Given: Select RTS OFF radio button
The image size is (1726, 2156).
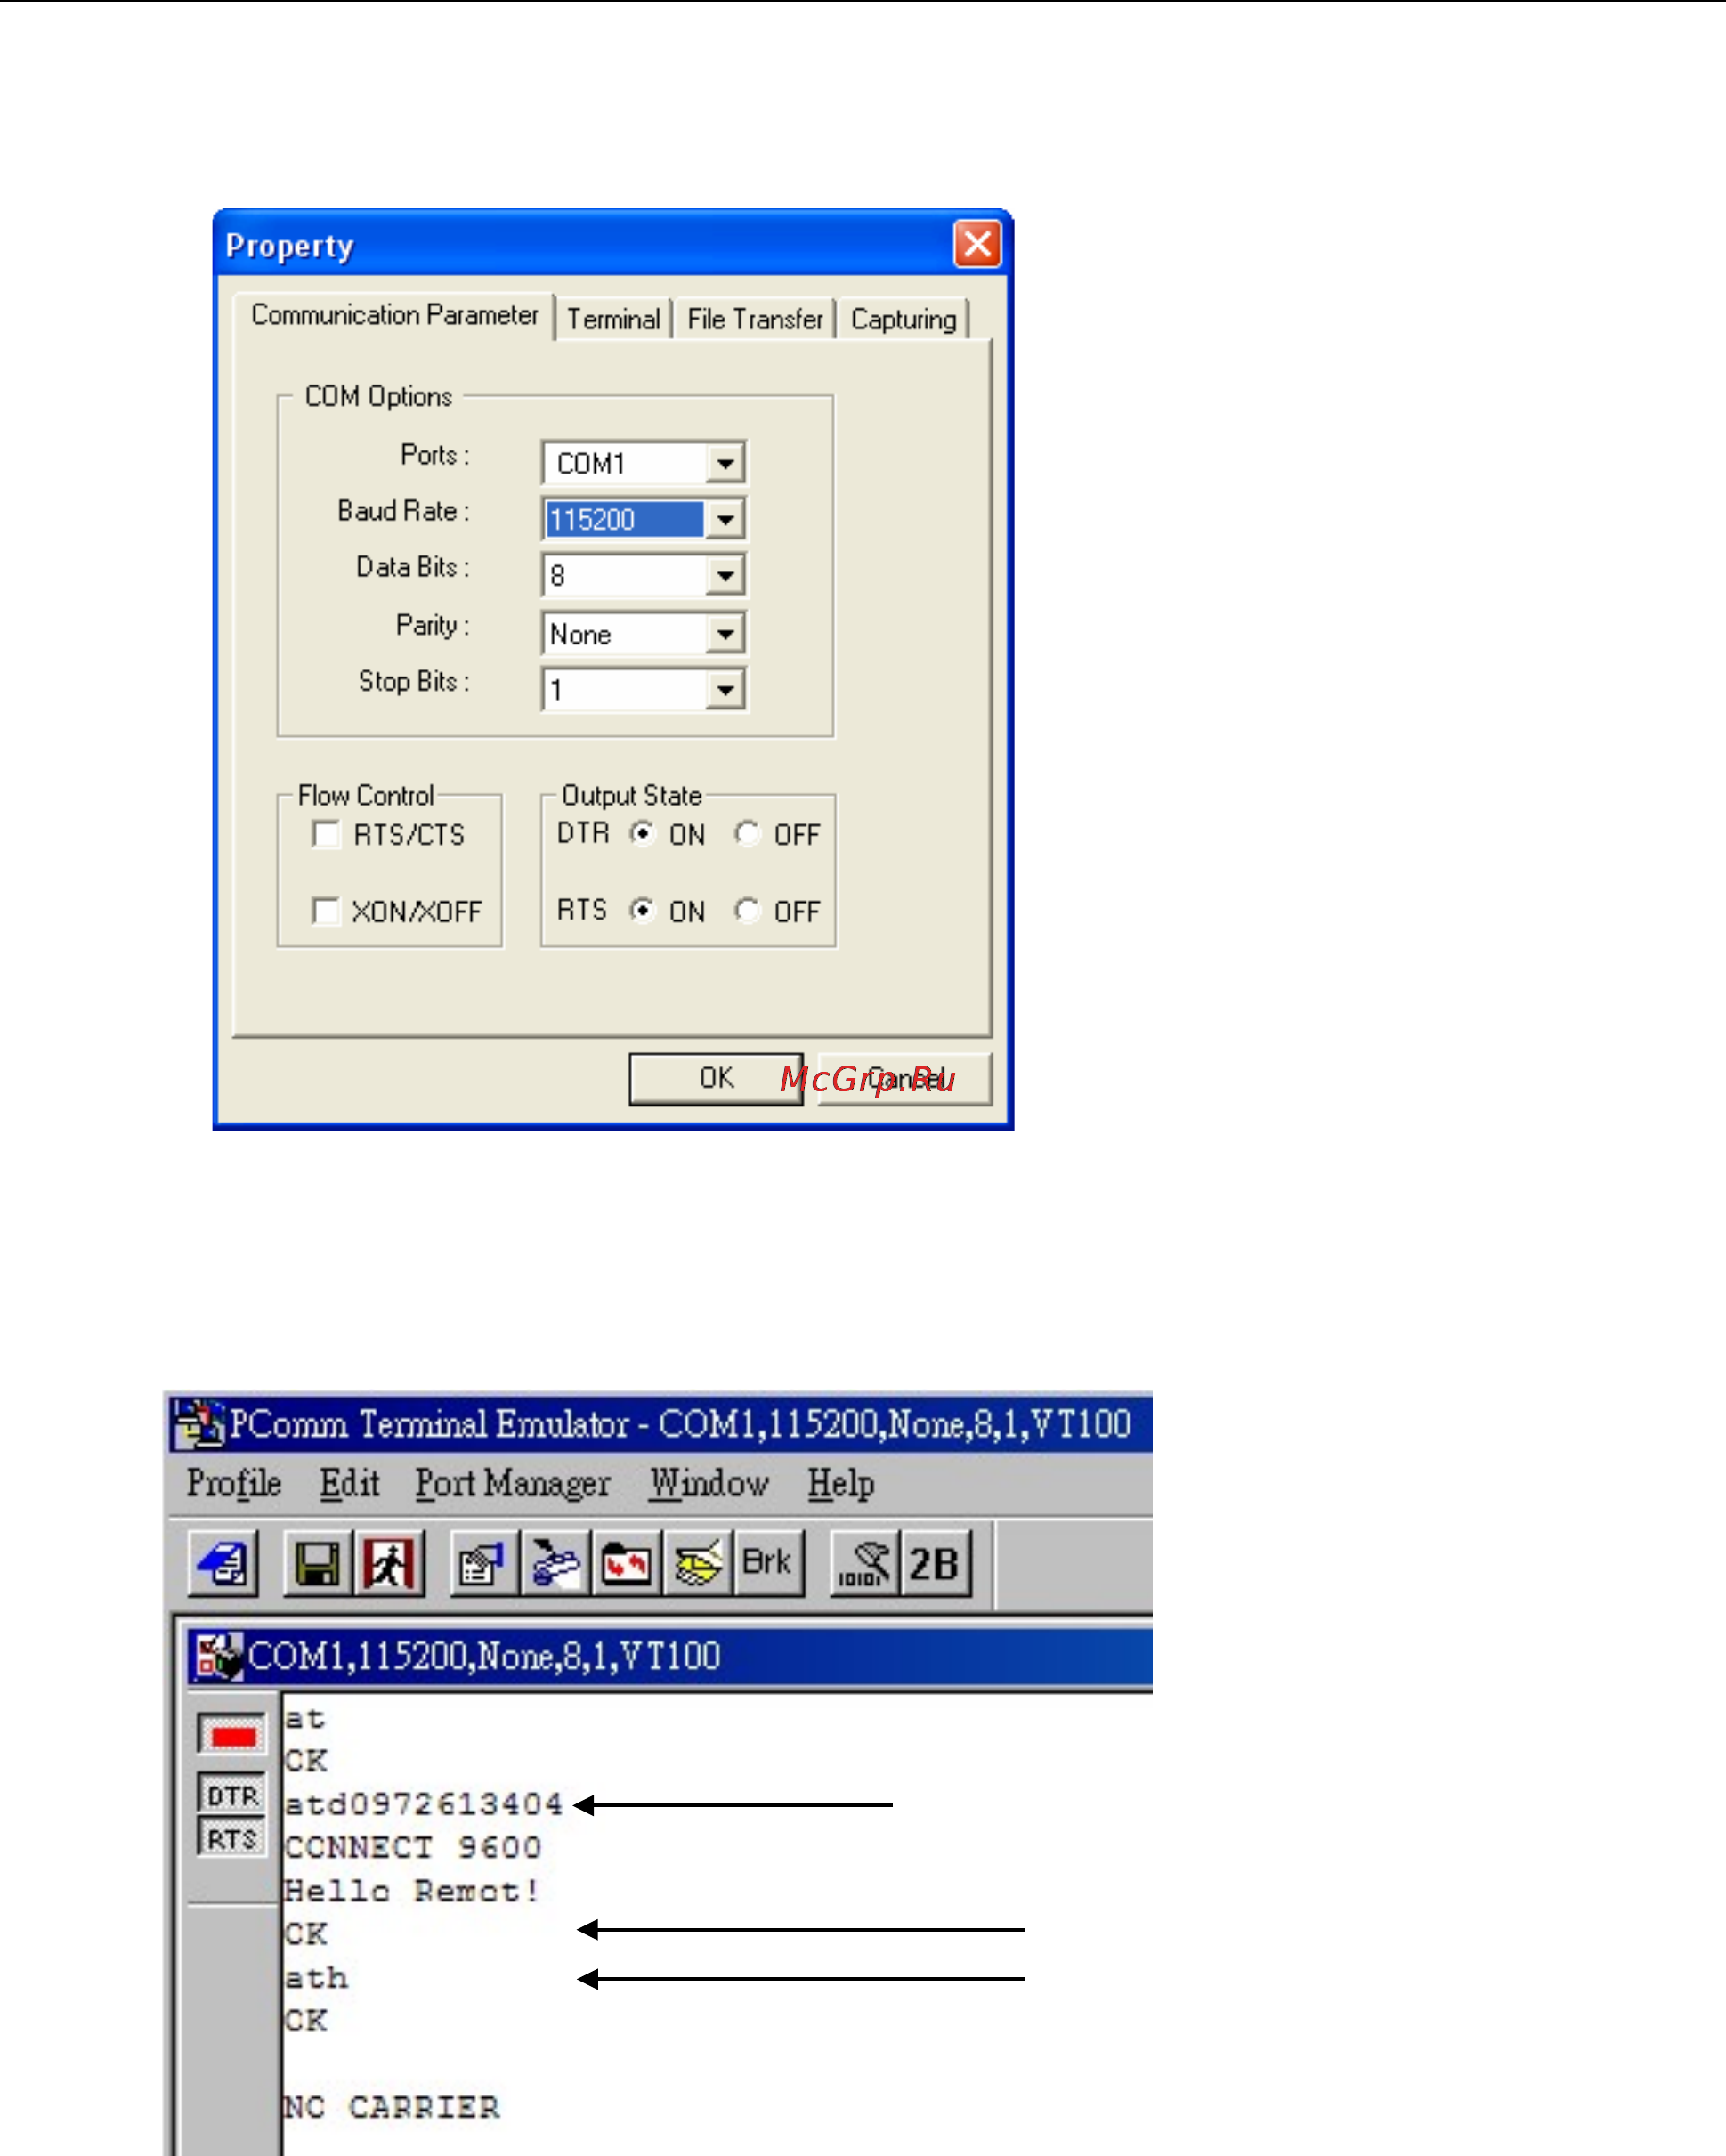Looking at the screenshot, I should (x=747, y=910).
